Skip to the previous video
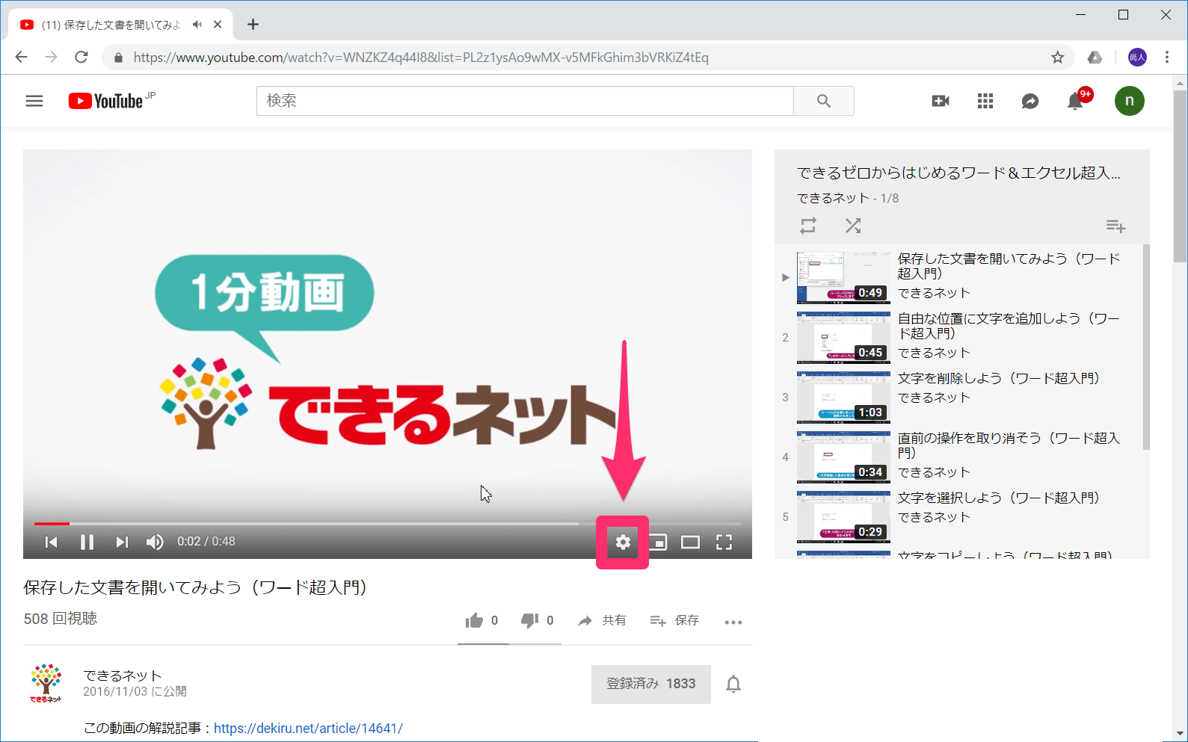The width and height of the screenshot is (1188, 742). coord(51,542)
